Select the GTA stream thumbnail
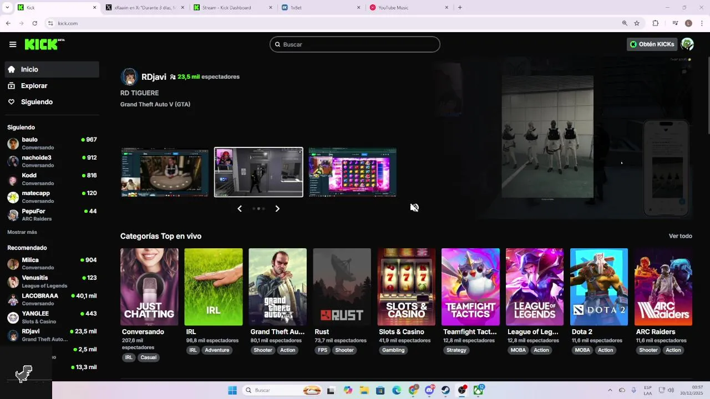 258,172
